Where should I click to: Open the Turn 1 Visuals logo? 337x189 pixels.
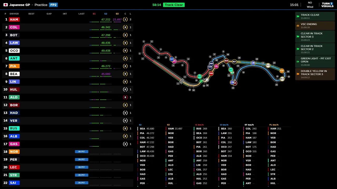327,5
